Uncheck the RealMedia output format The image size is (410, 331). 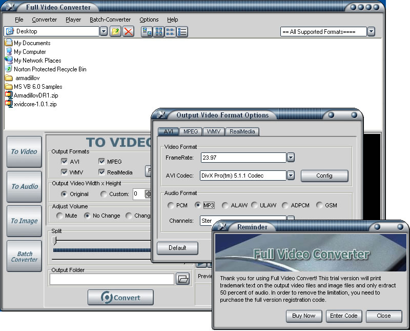click(x=101, y=172)
